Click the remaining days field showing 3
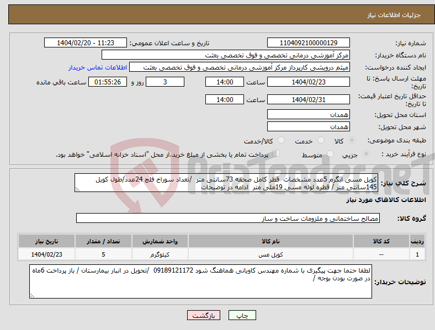 click(x=165, y=82)
